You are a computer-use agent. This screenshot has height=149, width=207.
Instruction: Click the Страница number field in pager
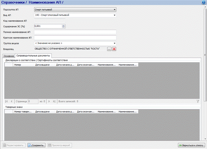point(33,101)
